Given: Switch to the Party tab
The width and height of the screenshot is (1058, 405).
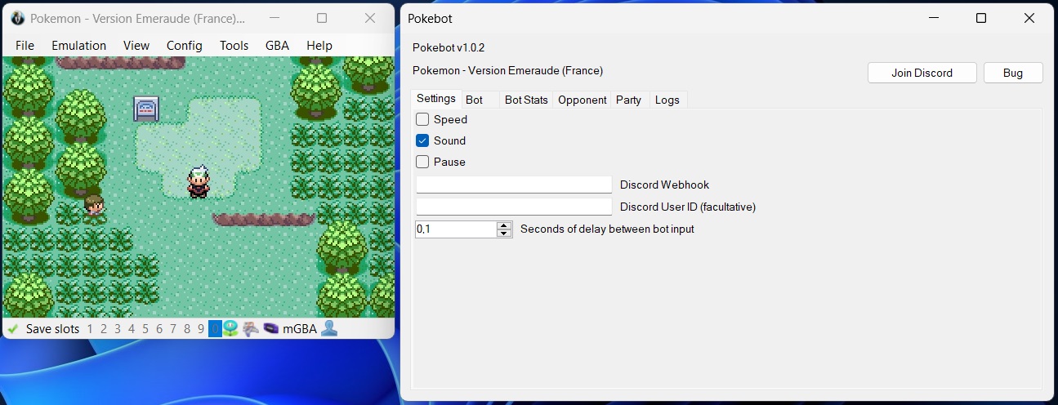Looking at the screenshot, I should [628, 100].
